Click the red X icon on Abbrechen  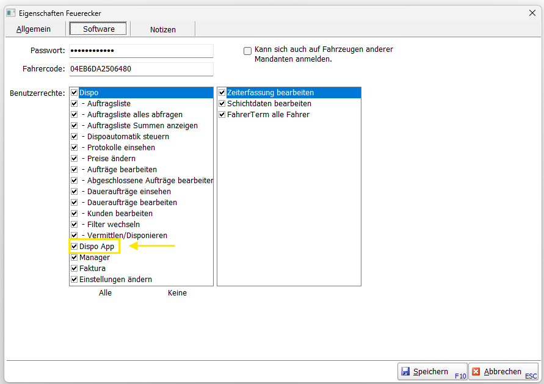476,371
